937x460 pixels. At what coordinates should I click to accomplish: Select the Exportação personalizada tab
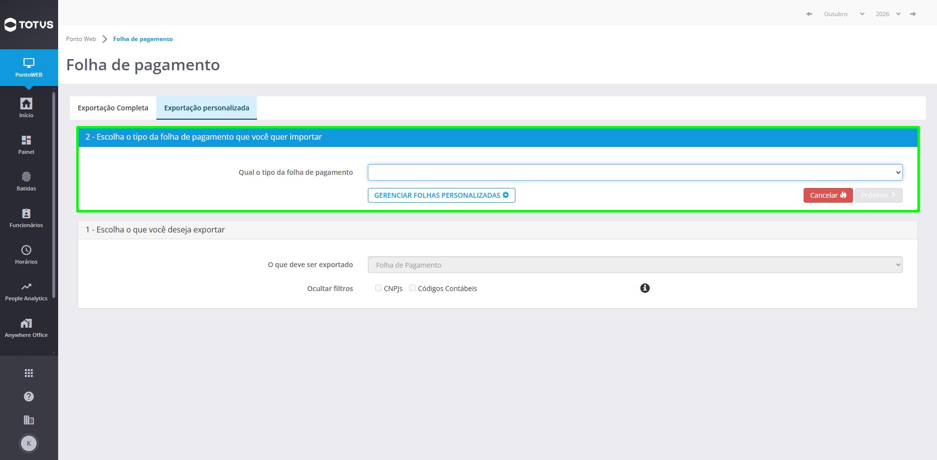(x=207, y=108)
